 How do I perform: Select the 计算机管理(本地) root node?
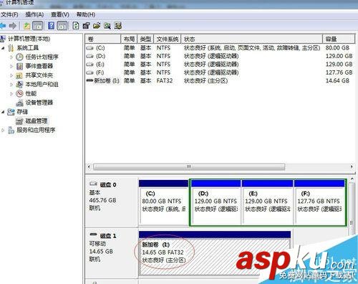(29, 39)
